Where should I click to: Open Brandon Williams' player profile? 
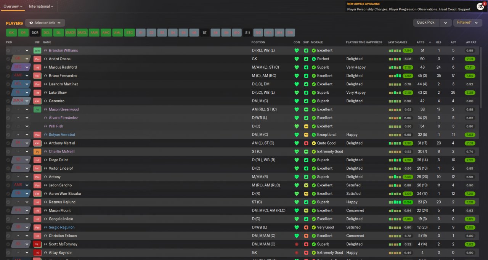(63, 51)
